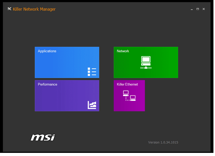This screenshot has width=215, height=156.
Task: Click the applications list icon
Action: click(92, 72)
